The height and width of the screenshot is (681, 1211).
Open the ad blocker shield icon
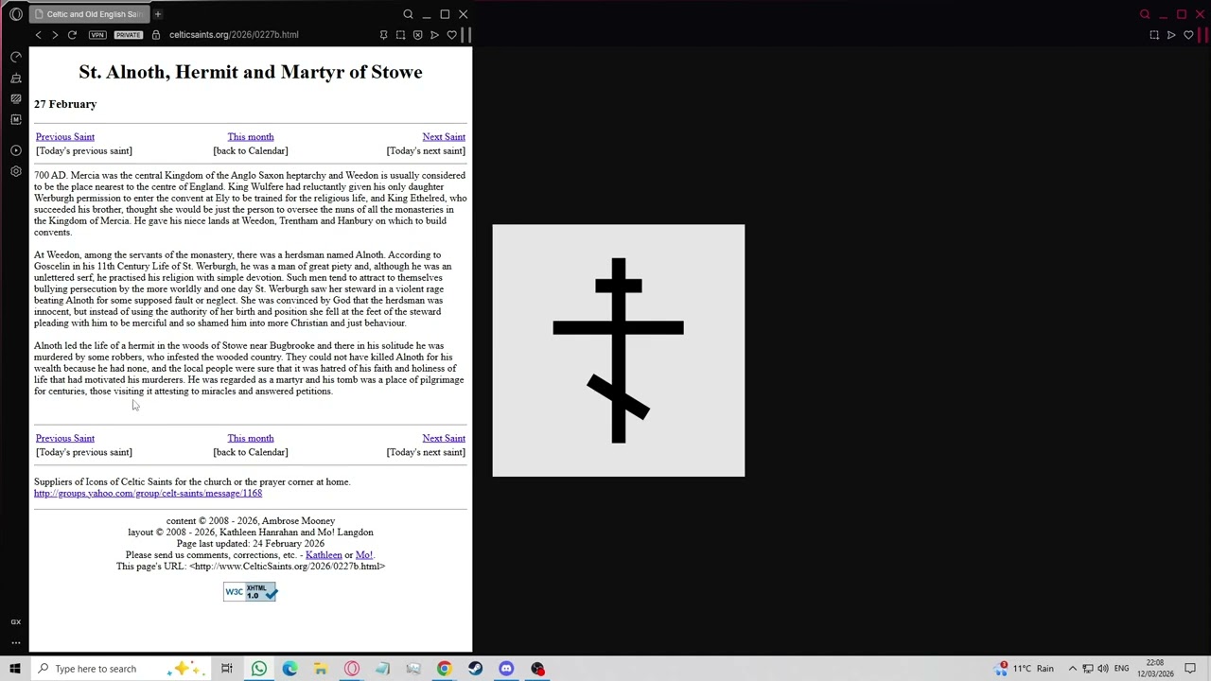point(417,35)
